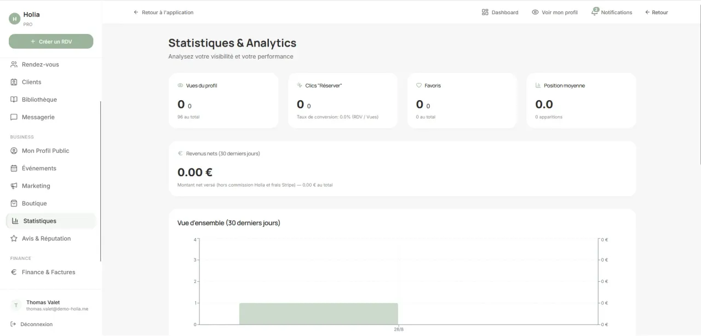
Task: Open the Dashboard link in top bar
Action: [x=500, y=12]
